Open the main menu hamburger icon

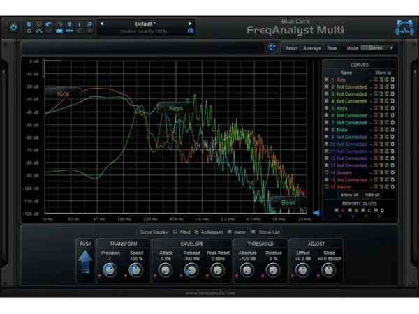(29, 24)
